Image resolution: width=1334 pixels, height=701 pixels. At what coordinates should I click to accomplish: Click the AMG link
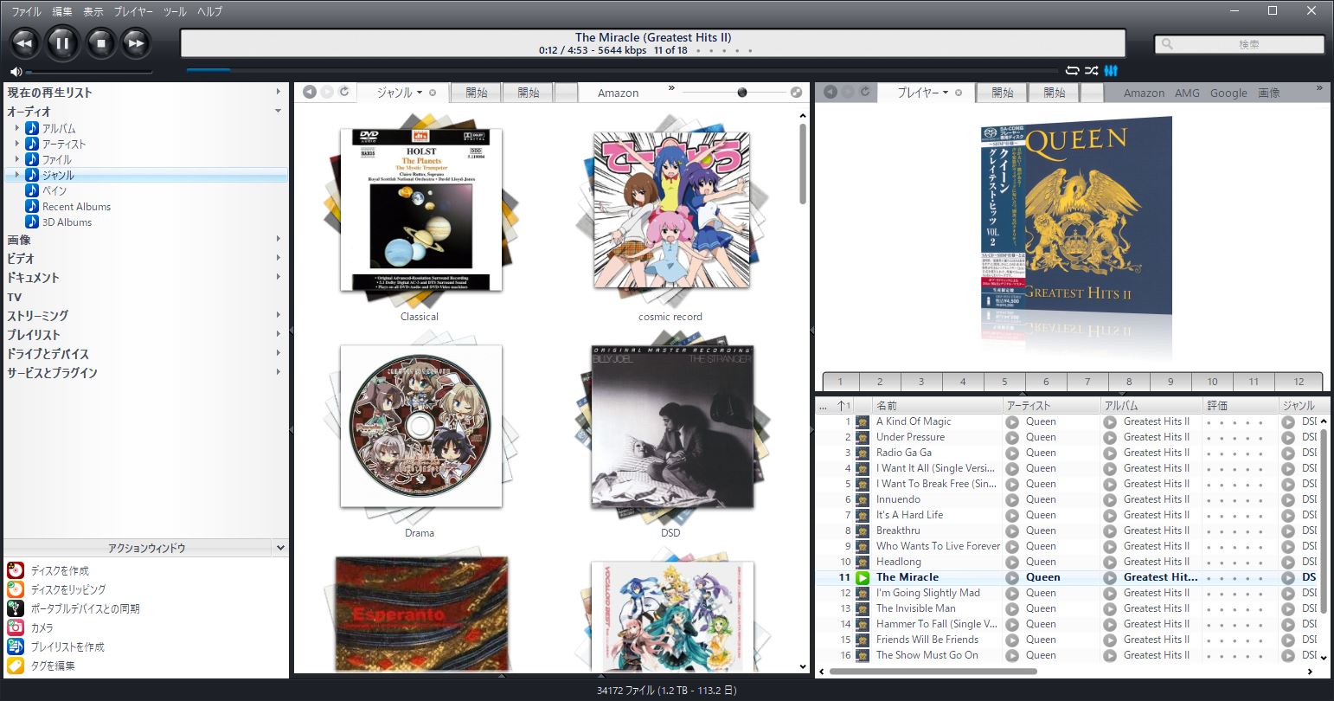point(1187,93)
